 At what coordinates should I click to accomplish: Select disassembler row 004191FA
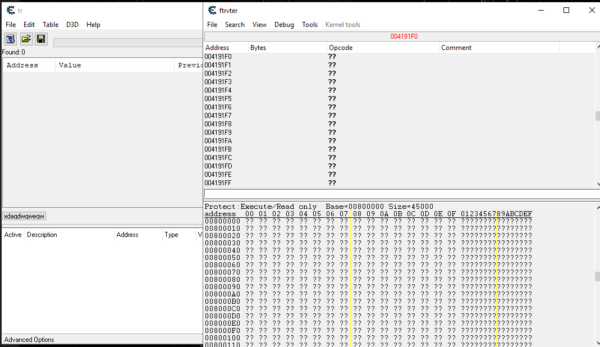[400, 141]
